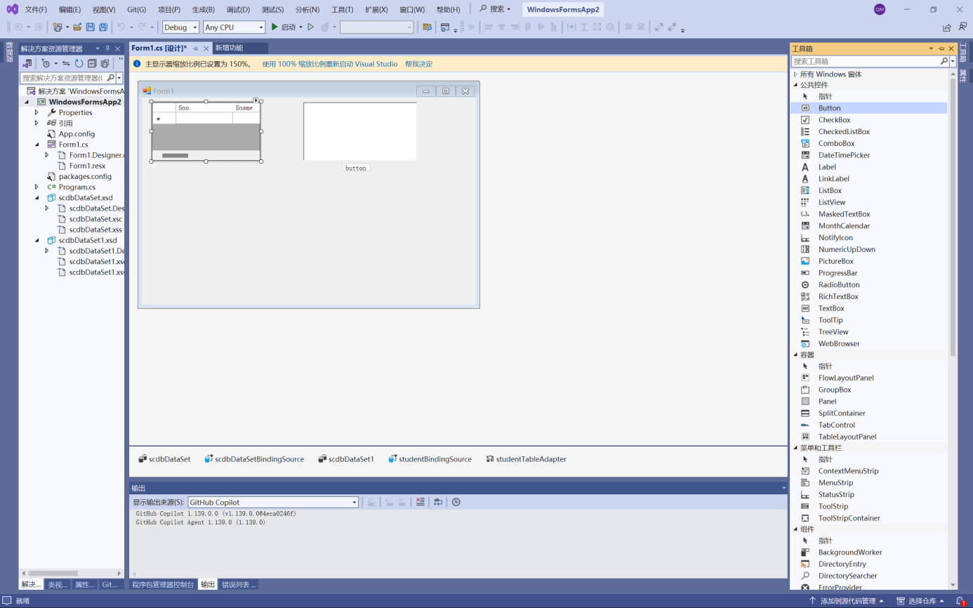This screenshot has width=973, height=608.
Task: Collapse the 公共控件 toolbox section
Action: [x=795, y=85]
